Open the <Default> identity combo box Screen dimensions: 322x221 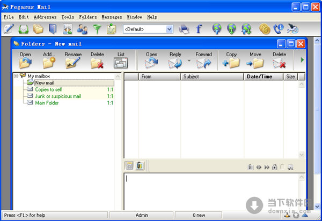148,29
